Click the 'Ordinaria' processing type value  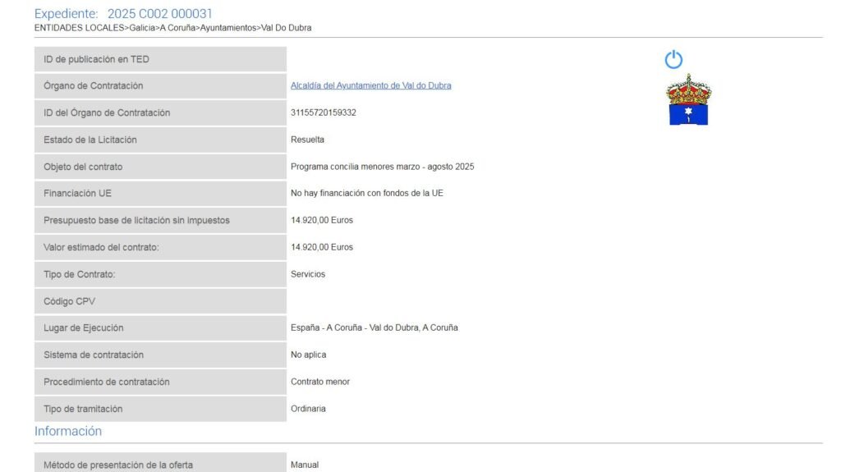click(308, 409)
